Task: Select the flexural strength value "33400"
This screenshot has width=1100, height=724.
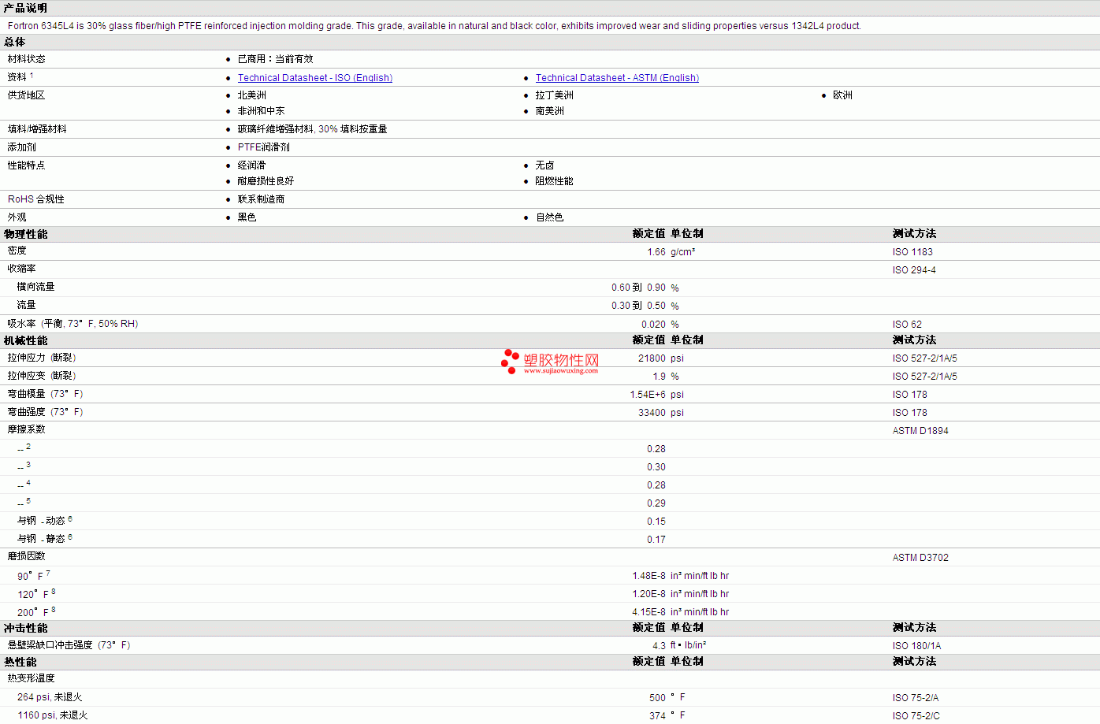Action: pyautogui.click(x=652, y=413)
